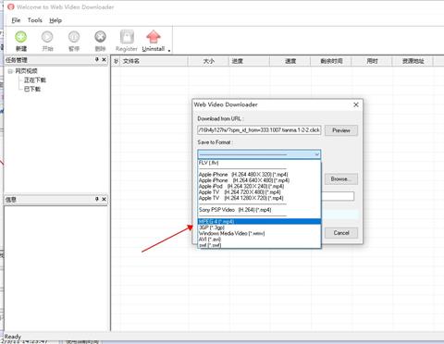Click the Browse... button

[x=341, y=179]
